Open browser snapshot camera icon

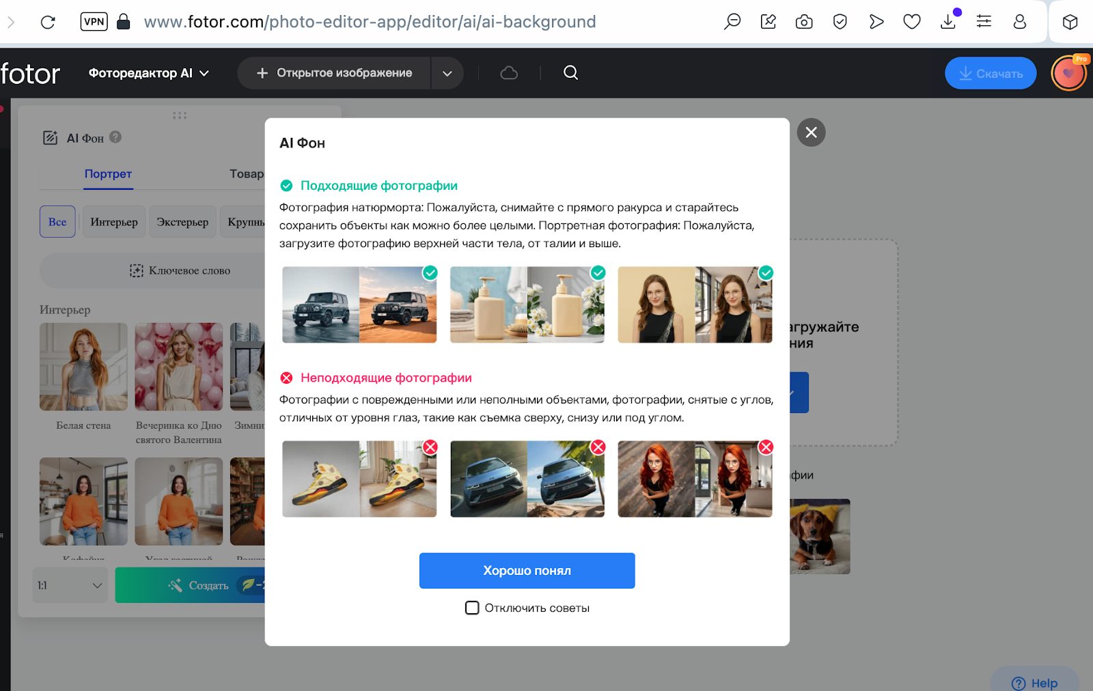(x=804, y=22)
